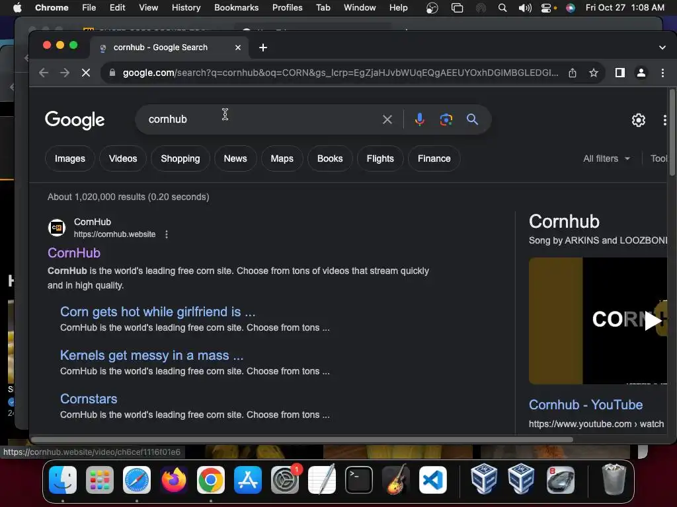677x507 pixels.
Task: Close the cornhub Google Search tab
Action: click(x=238, y=48)
